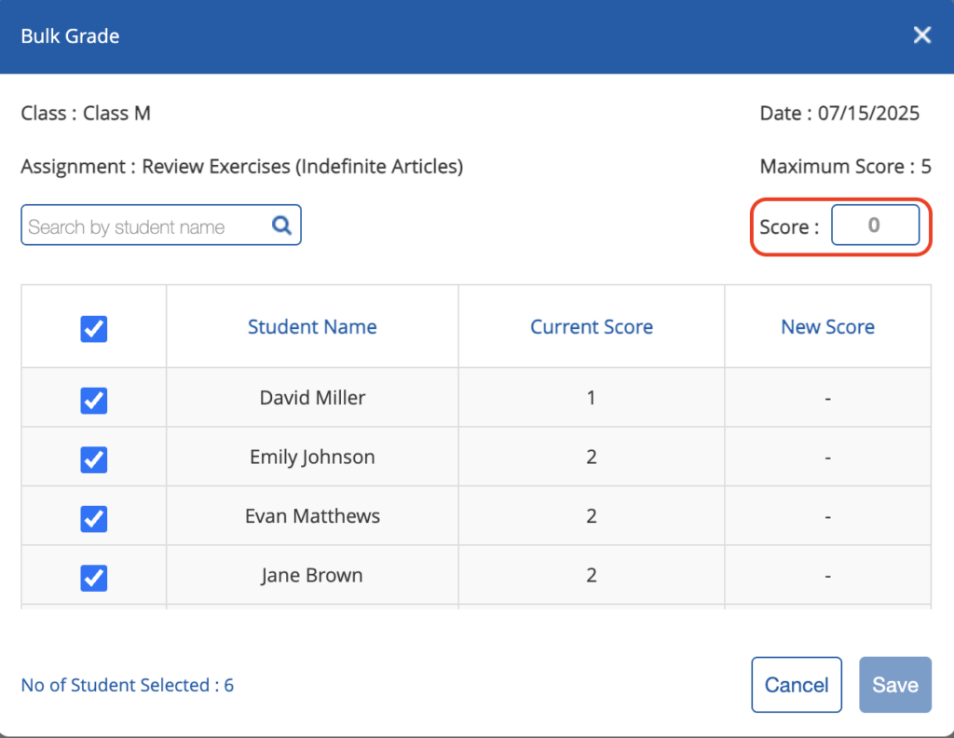
Task: Click Emily Johnson's current score 2
Action: click(592, 457)
